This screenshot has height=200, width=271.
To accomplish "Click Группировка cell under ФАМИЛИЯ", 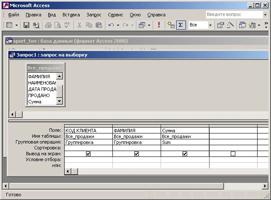I will 137,142.
